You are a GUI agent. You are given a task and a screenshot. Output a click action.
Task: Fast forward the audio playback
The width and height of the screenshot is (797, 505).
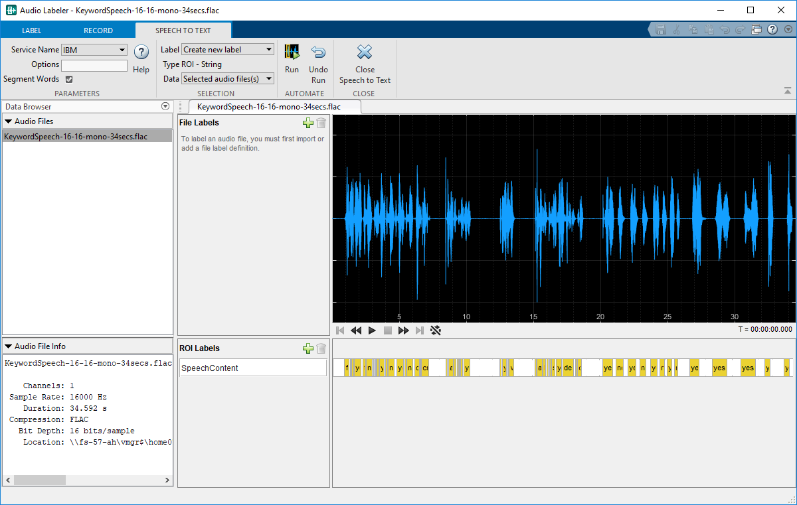click(x=403, y=330)
